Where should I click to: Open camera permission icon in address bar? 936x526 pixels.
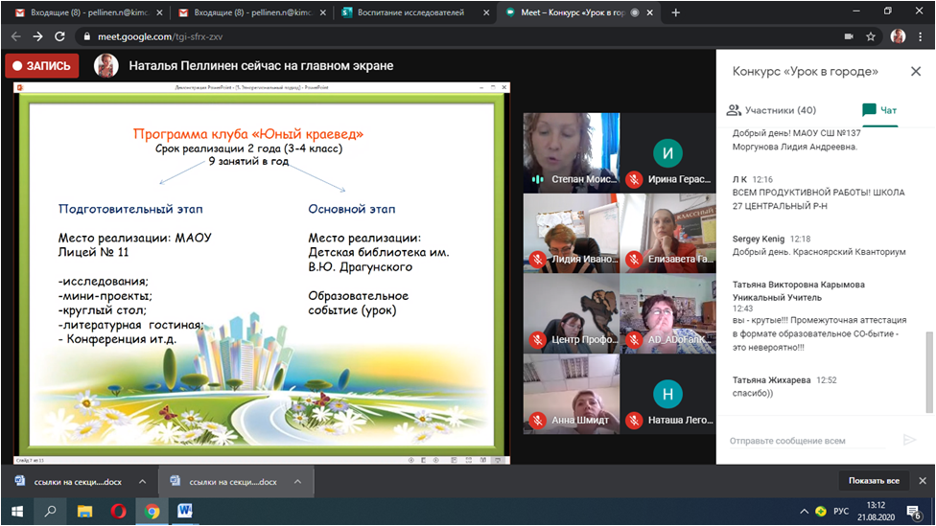pyautogui.click(x=848, y=36)
